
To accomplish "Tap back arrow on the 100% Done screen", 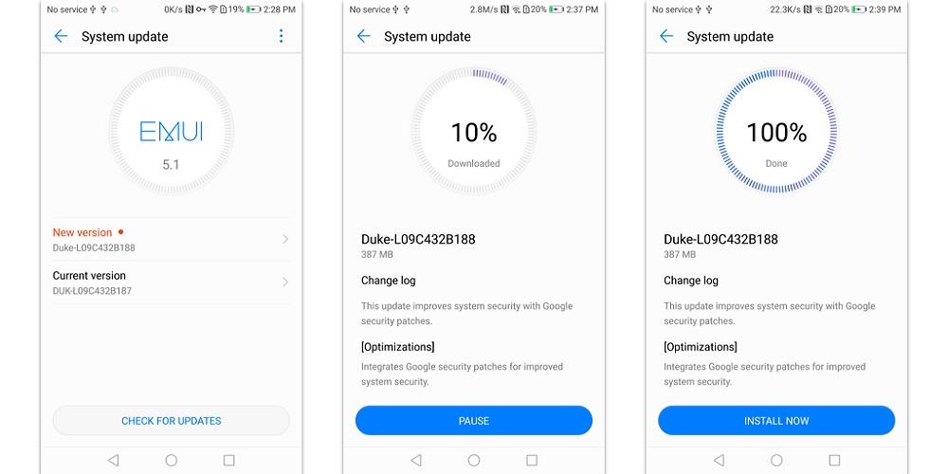I will [666, 36].
